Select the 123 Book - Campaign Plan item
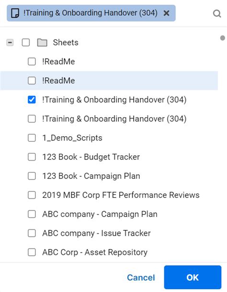The height and width of the screenshot is (292, 227). click(x=91, y=176)
